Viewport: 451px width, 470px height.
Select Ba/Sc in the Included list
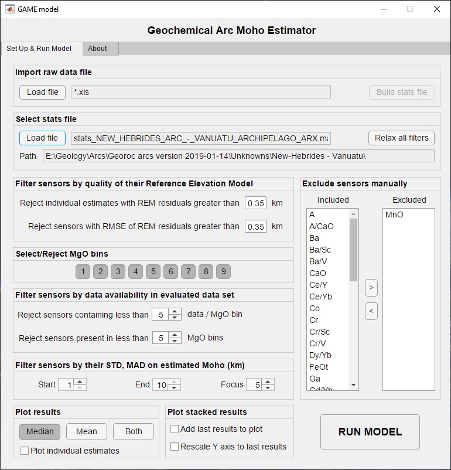320,250
